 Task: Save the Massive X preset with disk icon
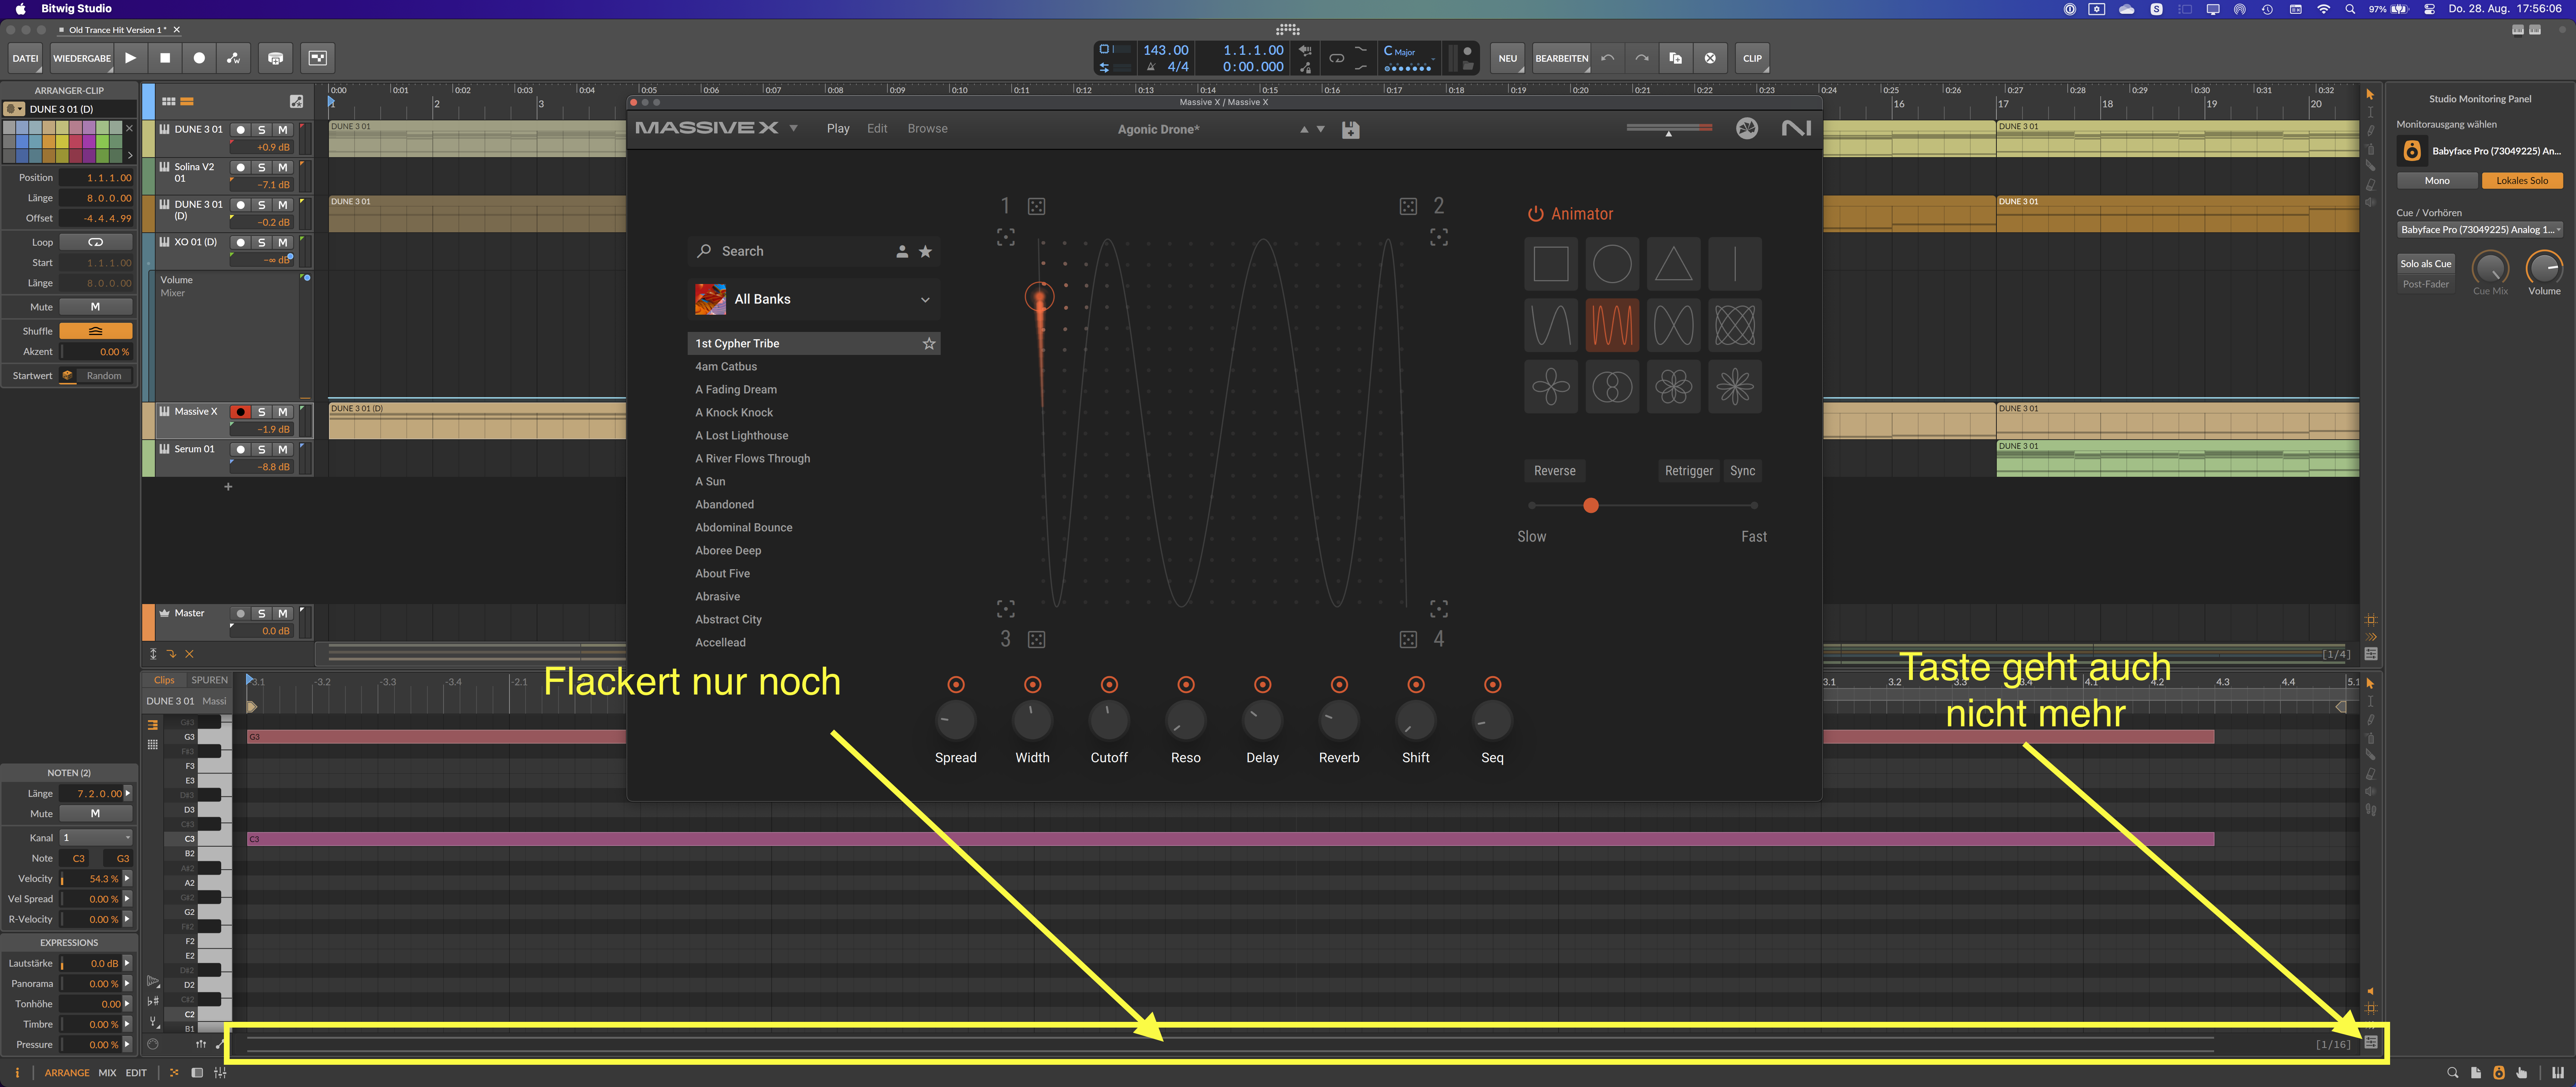[1350, 130]
